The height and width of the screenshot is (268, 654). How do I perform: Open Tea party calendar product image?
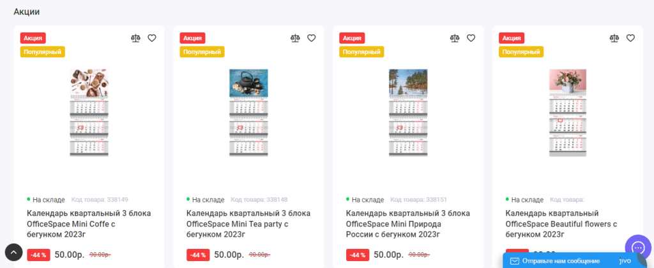(x=248, y=113)
